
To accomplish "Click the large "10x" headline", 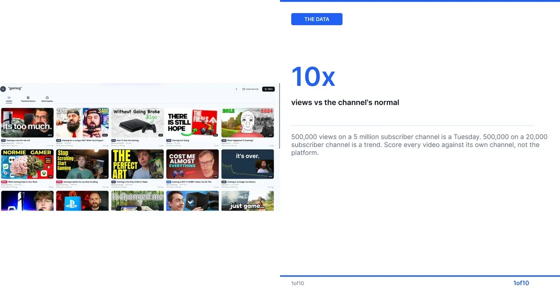I will click(313, 77).
